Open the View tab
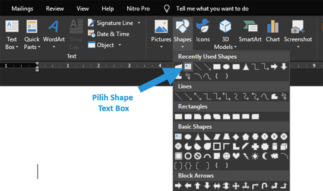 83,8
